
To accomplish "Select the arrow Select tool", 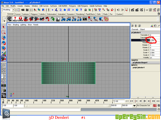I will (4, 27).
